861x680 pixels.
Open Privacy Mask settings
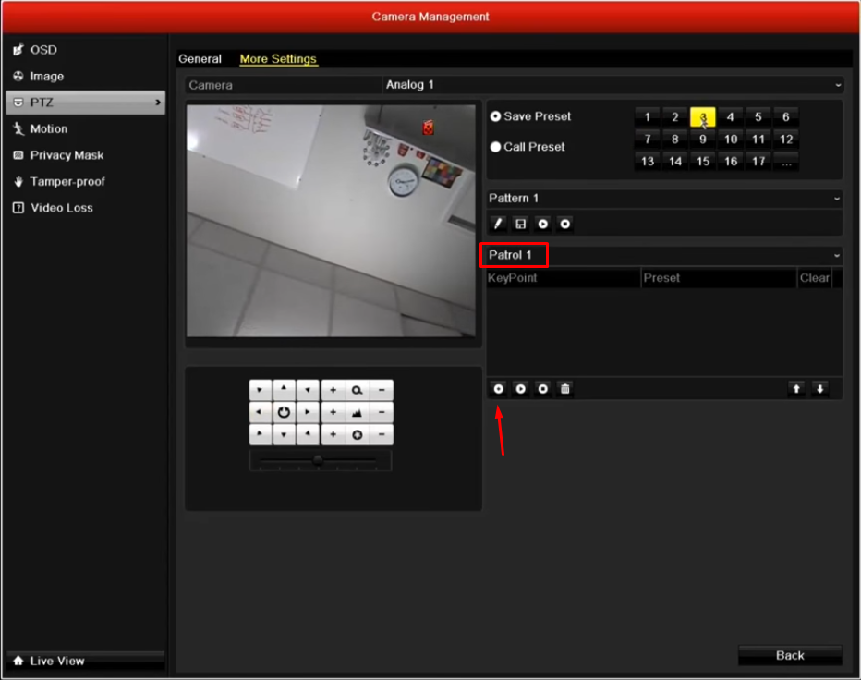[x=85, y=155]
